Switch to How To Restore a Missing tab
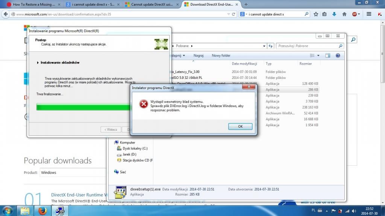Image resolution: width=385 pixels, height=216 pixels. [33, 5]
